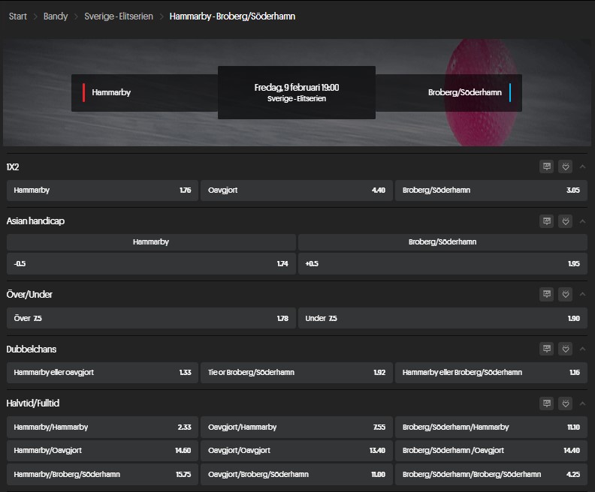Favorite the Asian handicap market

pyautogui.click(x=566, y=221)
